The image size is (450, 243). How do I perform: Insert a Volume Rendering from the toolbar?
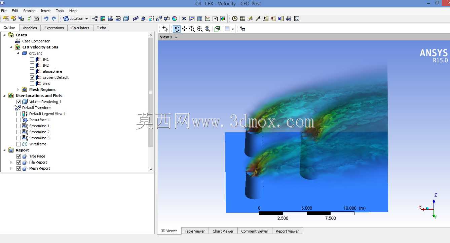pyautogui.click(x=126, y=19)
